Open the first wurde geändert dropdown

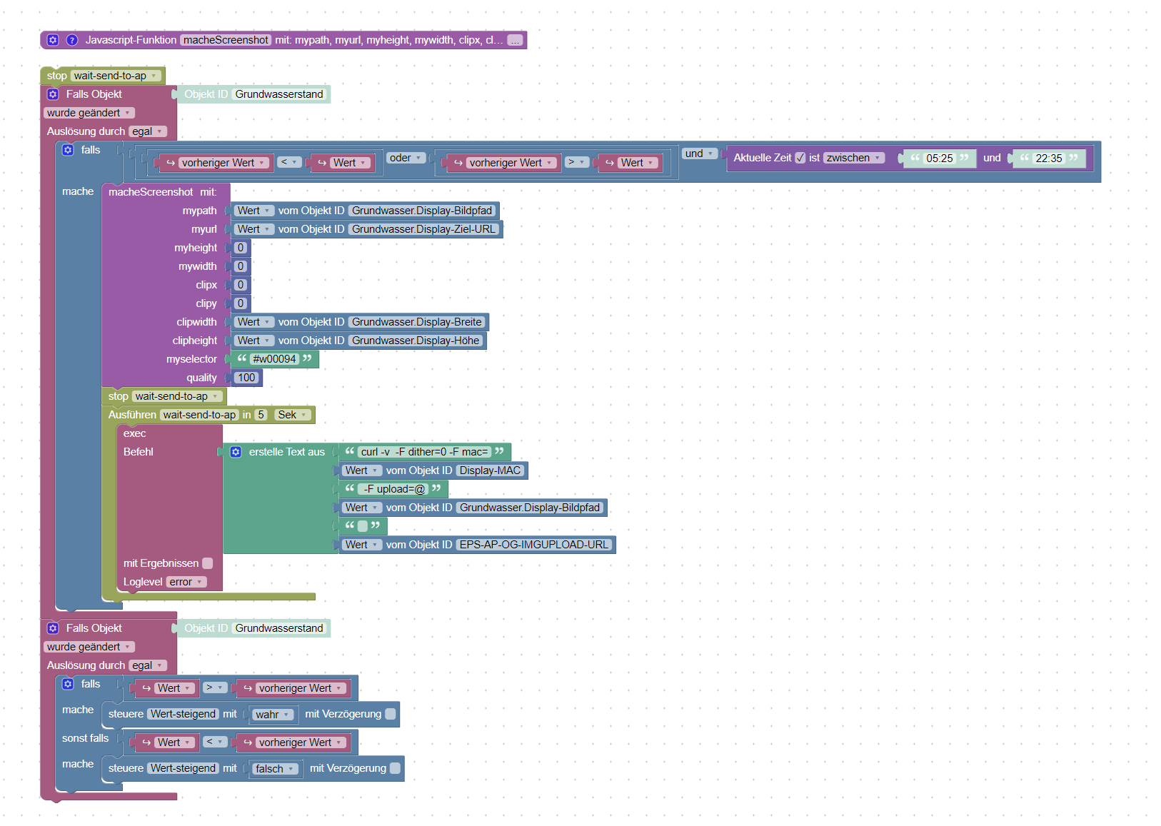point(89,113)
